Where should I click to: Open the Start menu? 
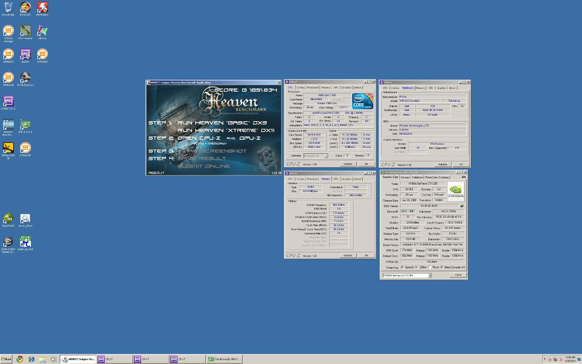[x=6, y=359]
